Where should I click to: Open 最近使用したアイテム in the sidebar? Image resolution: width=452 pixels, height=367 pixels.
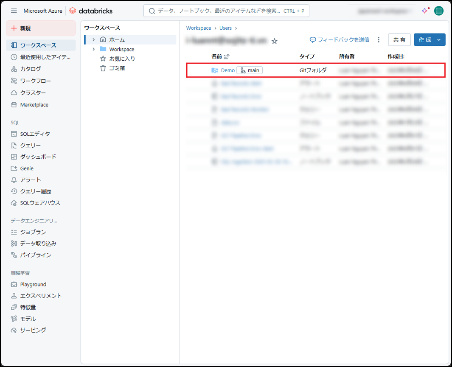coord(41,57)
